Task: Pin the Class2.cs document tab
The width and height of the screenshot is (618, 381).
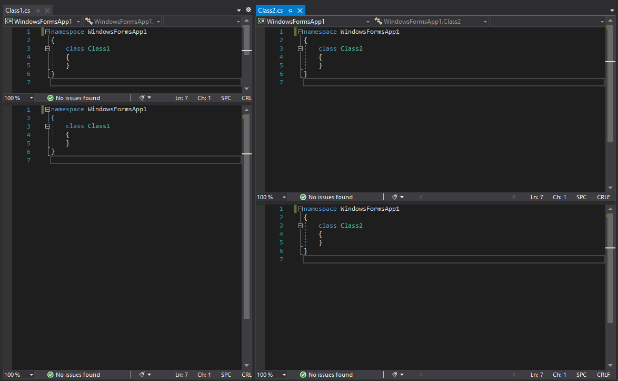Action: pyautogui.click(x=290, y=9)
